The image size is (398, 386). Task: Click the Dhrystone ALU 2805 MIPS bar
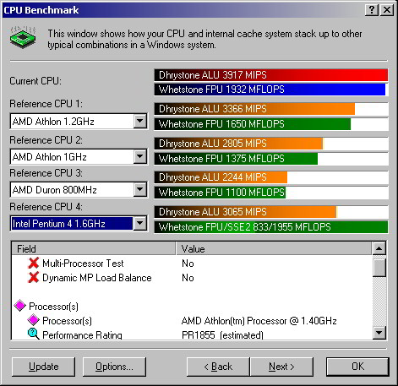tap(238, 144)
